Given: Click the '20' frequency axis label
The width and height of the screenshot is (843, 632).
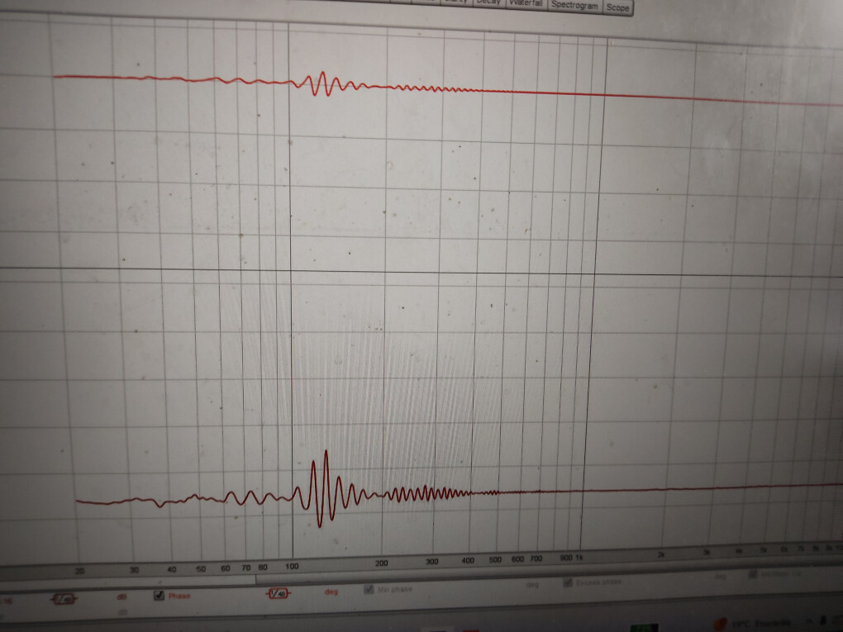Looking at the screenshot, I should pos(79,571).
